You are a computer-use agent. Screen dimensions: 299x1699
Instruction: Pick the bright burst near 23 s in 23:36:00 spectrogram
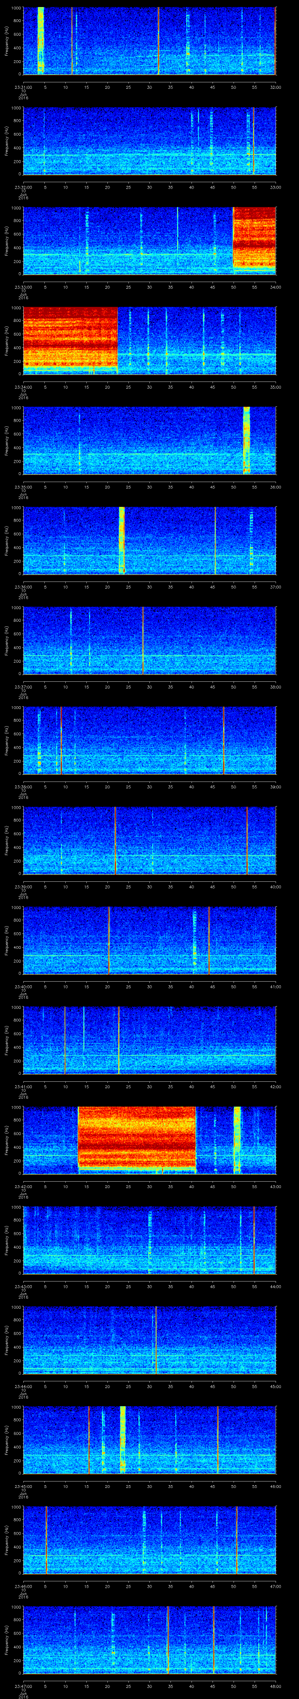[x=121, y=540]
